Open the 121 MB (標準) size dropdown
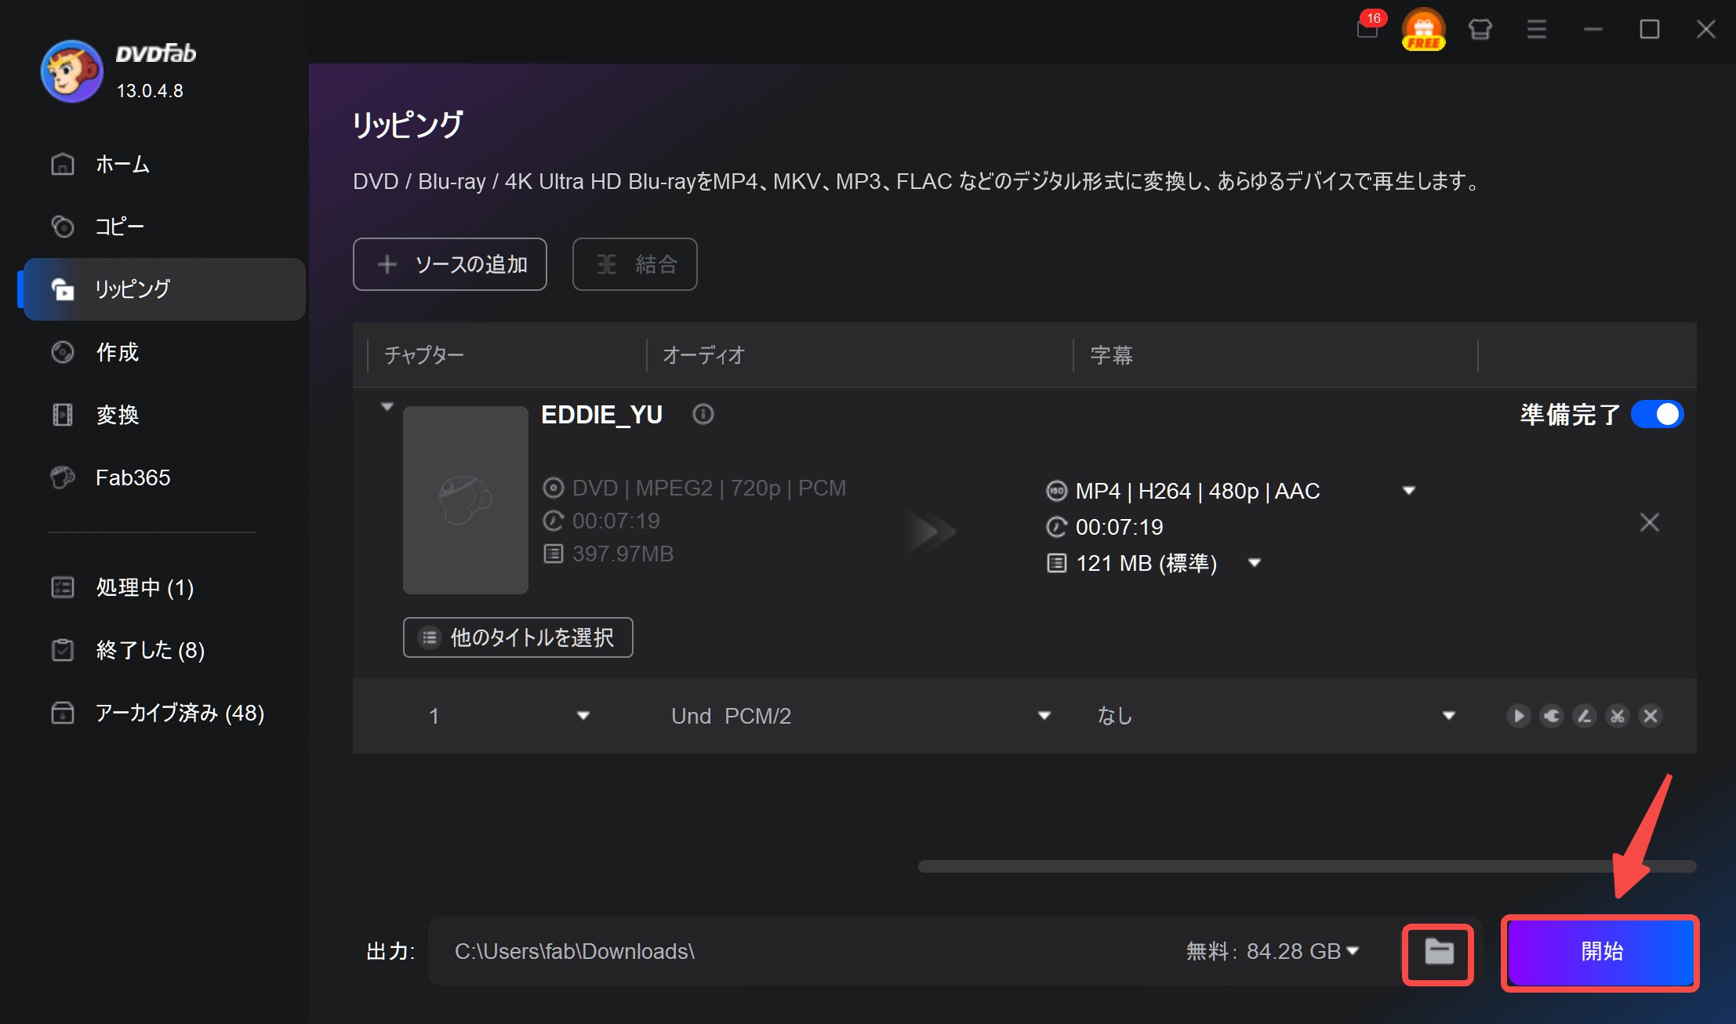The height and width of the screenshot is (1024, 1736). (1254, 563)
